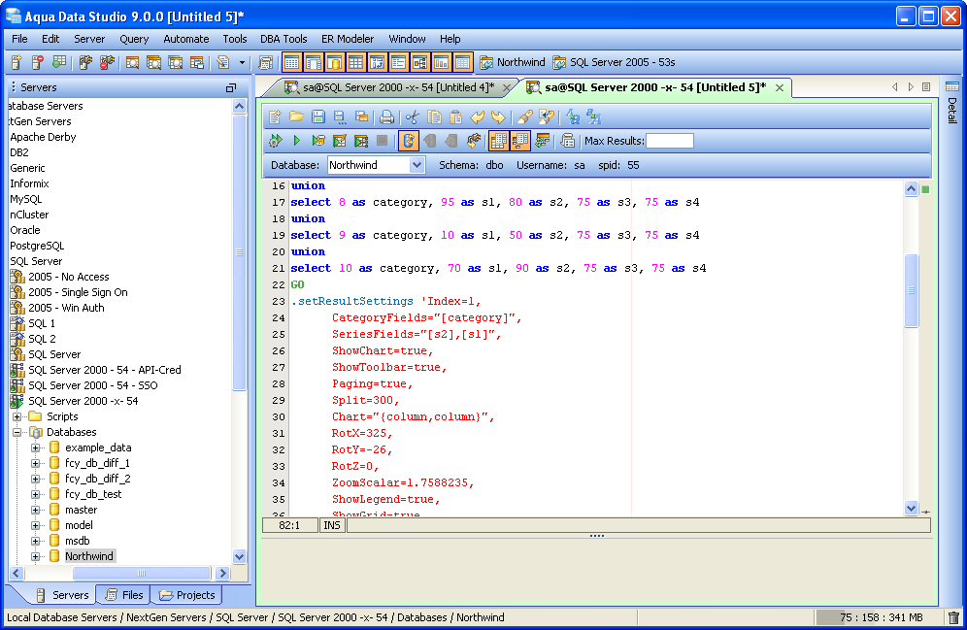Click the trash can icon in status bar
Viewport: 967px width, 630px height.
(953, 617)
